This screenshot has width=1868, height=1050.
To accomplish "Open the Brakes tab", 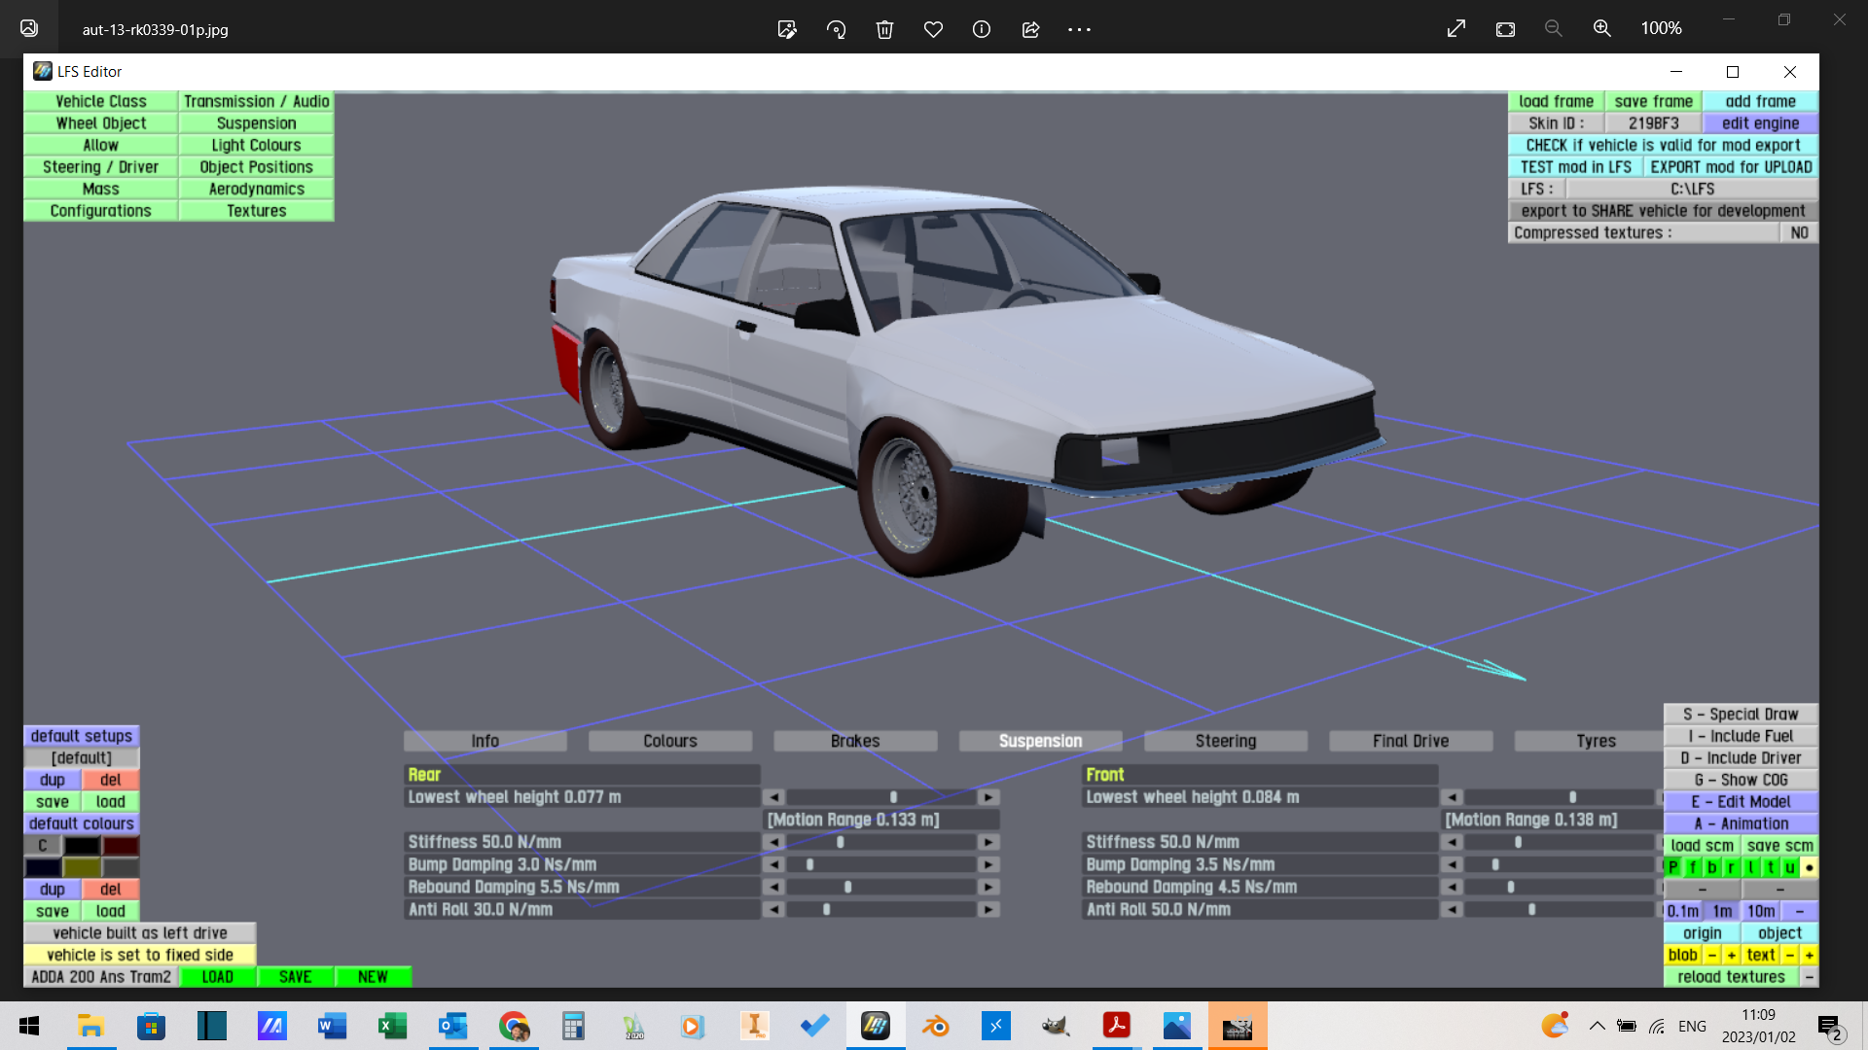I will coord(855,741).
